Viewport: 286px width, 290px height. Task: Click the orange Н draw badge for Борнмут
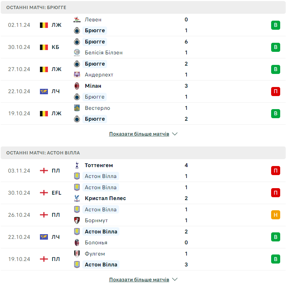tap(275, 215)
